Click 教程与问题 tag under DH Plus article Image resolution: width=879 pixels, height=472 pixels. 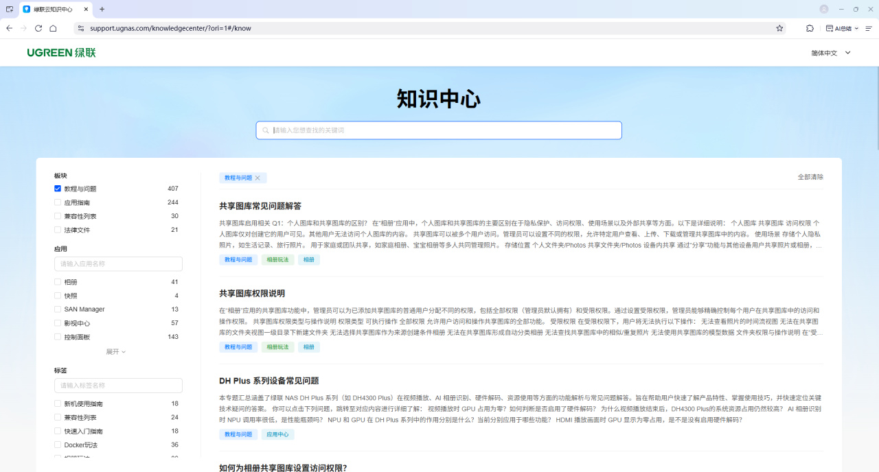[238, 434]
